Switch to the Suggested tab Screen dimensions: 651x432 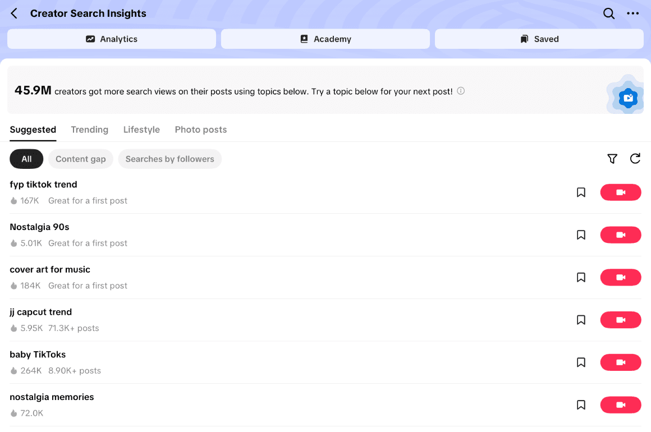(33, 130)
